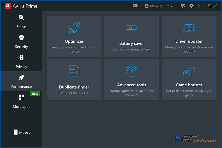Select the Performance sidebar tab

21,81
